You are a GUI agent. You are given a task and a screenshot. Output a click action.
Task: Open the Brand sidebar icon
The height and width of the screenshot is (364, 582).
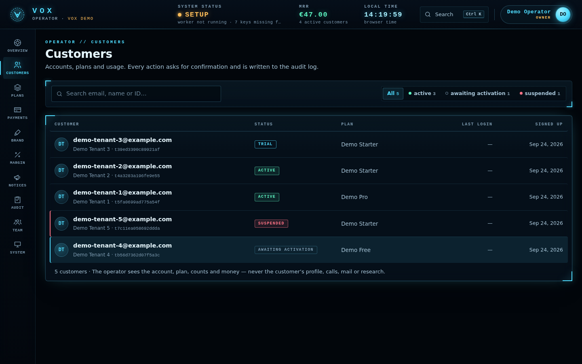point(17,132)
